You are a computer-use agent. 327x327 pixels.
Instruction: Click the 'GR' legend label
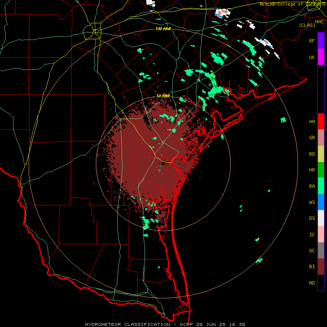(x=312, y=138)
